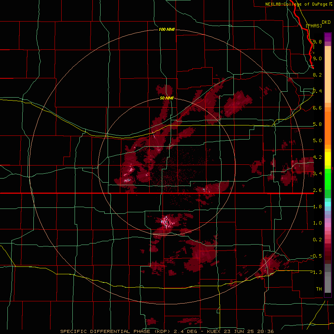Click the purple segment of the color bar
The image size is (334, 334).
click(x=328, y=37)
